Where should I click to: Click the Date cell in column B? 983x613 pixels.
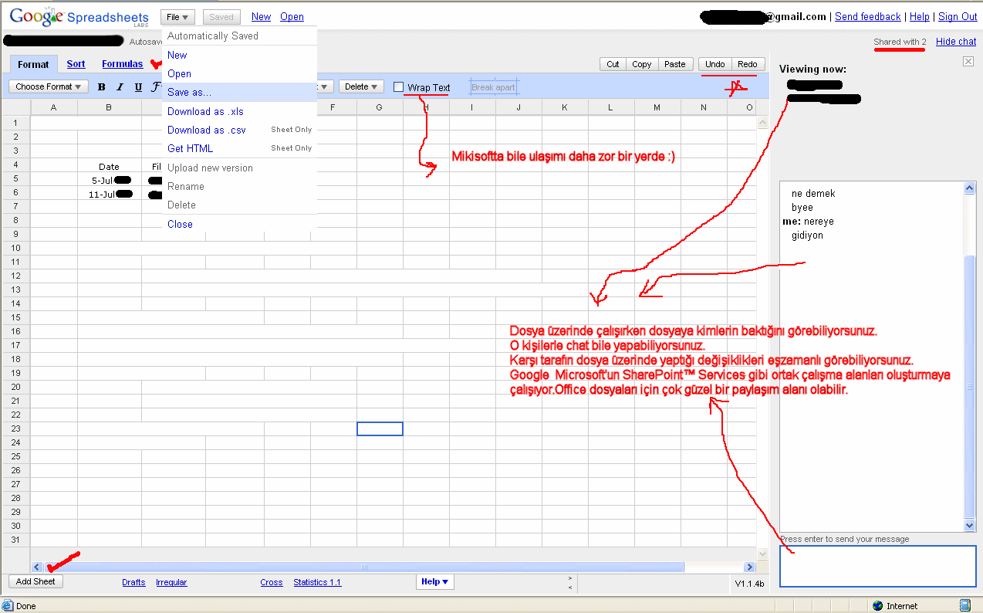(109, 167)
